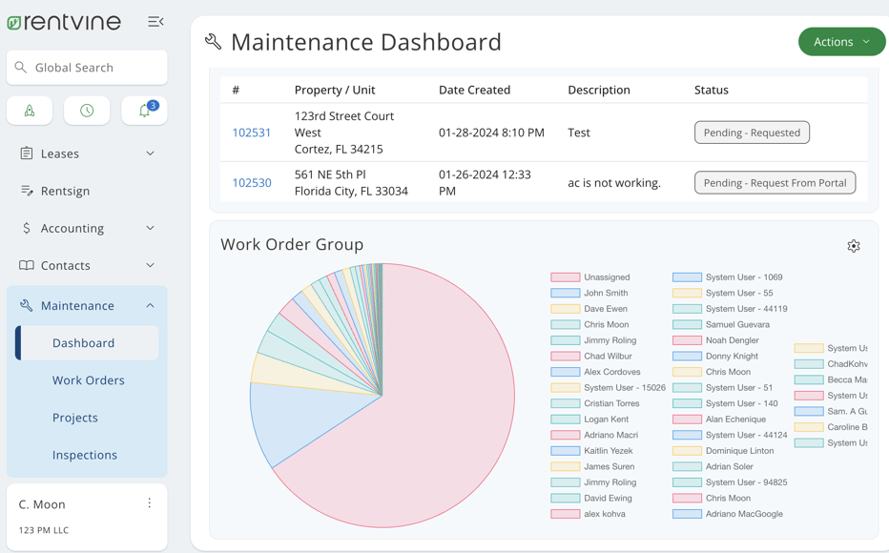Open notifications via the bell icon
This screenshot has width=889, height=553.
coord(143,110)
